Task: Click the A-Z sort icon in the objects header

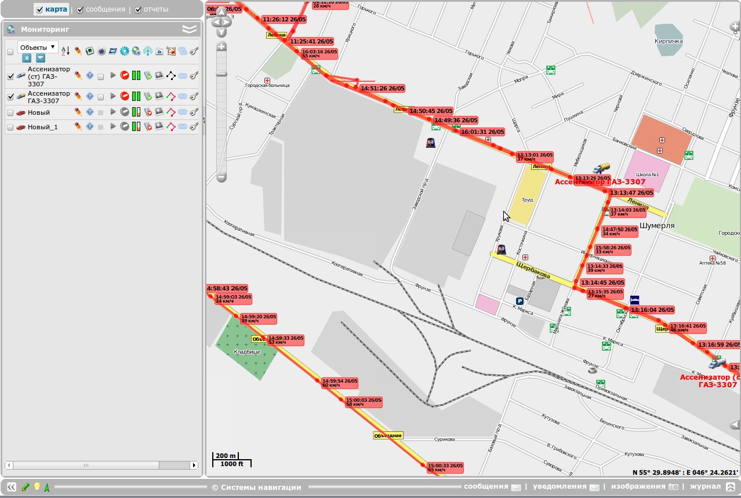Action: (65, 51)
